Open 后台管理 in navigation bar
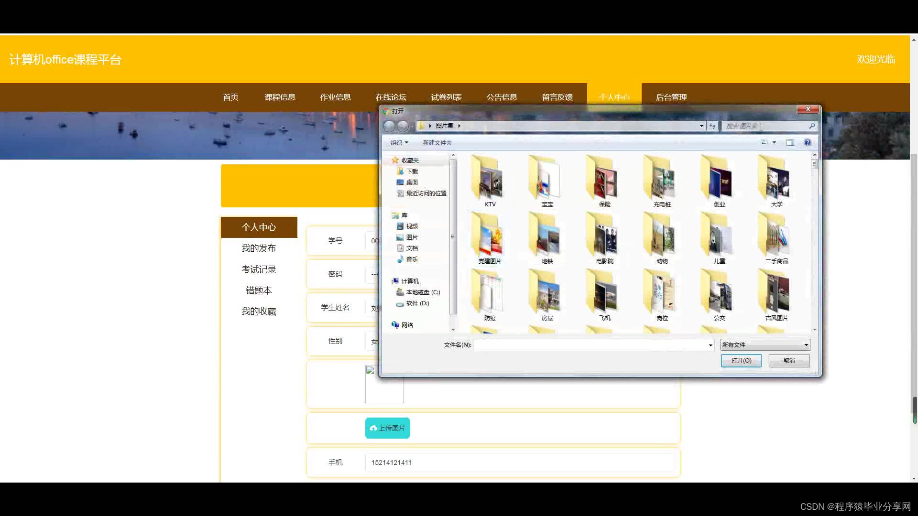This screenshot has height=516, width=918. pos(671,97)
